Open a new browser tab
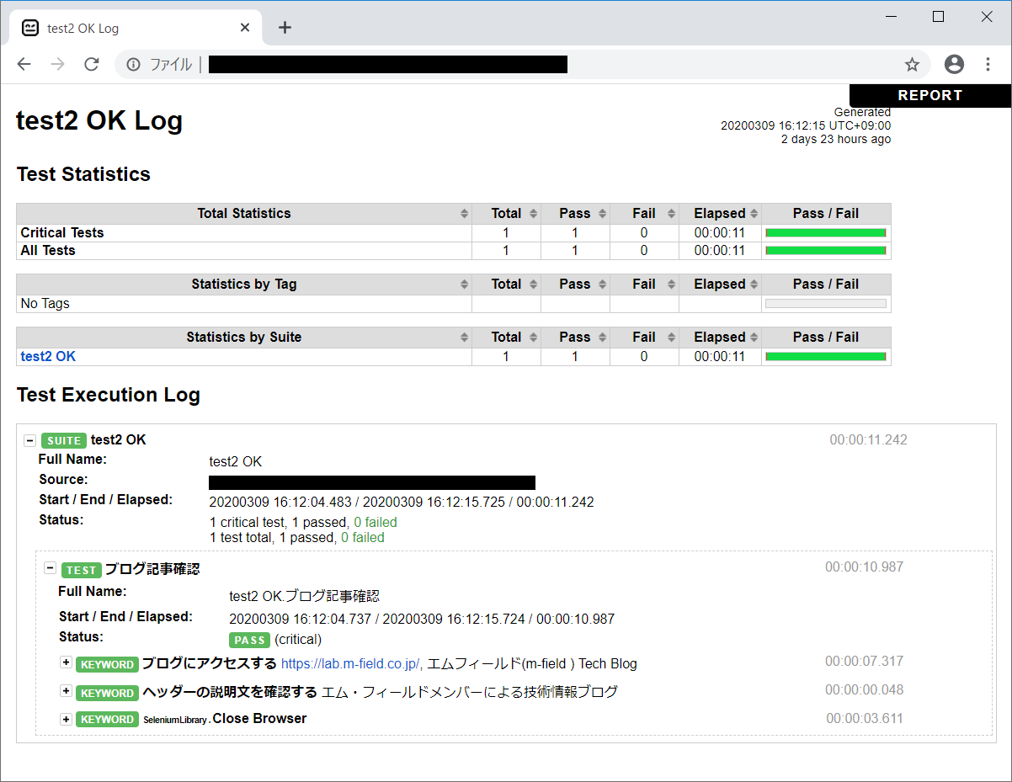Viewport: 1012px width, 782px height. [285, 28]
